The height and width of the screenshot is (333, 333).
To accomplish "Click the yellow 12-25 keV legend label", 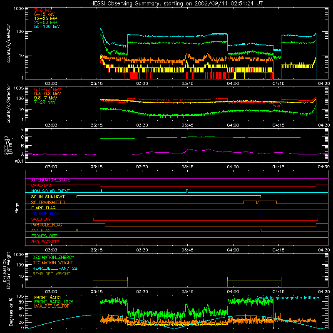I will [x=45, y=18].
